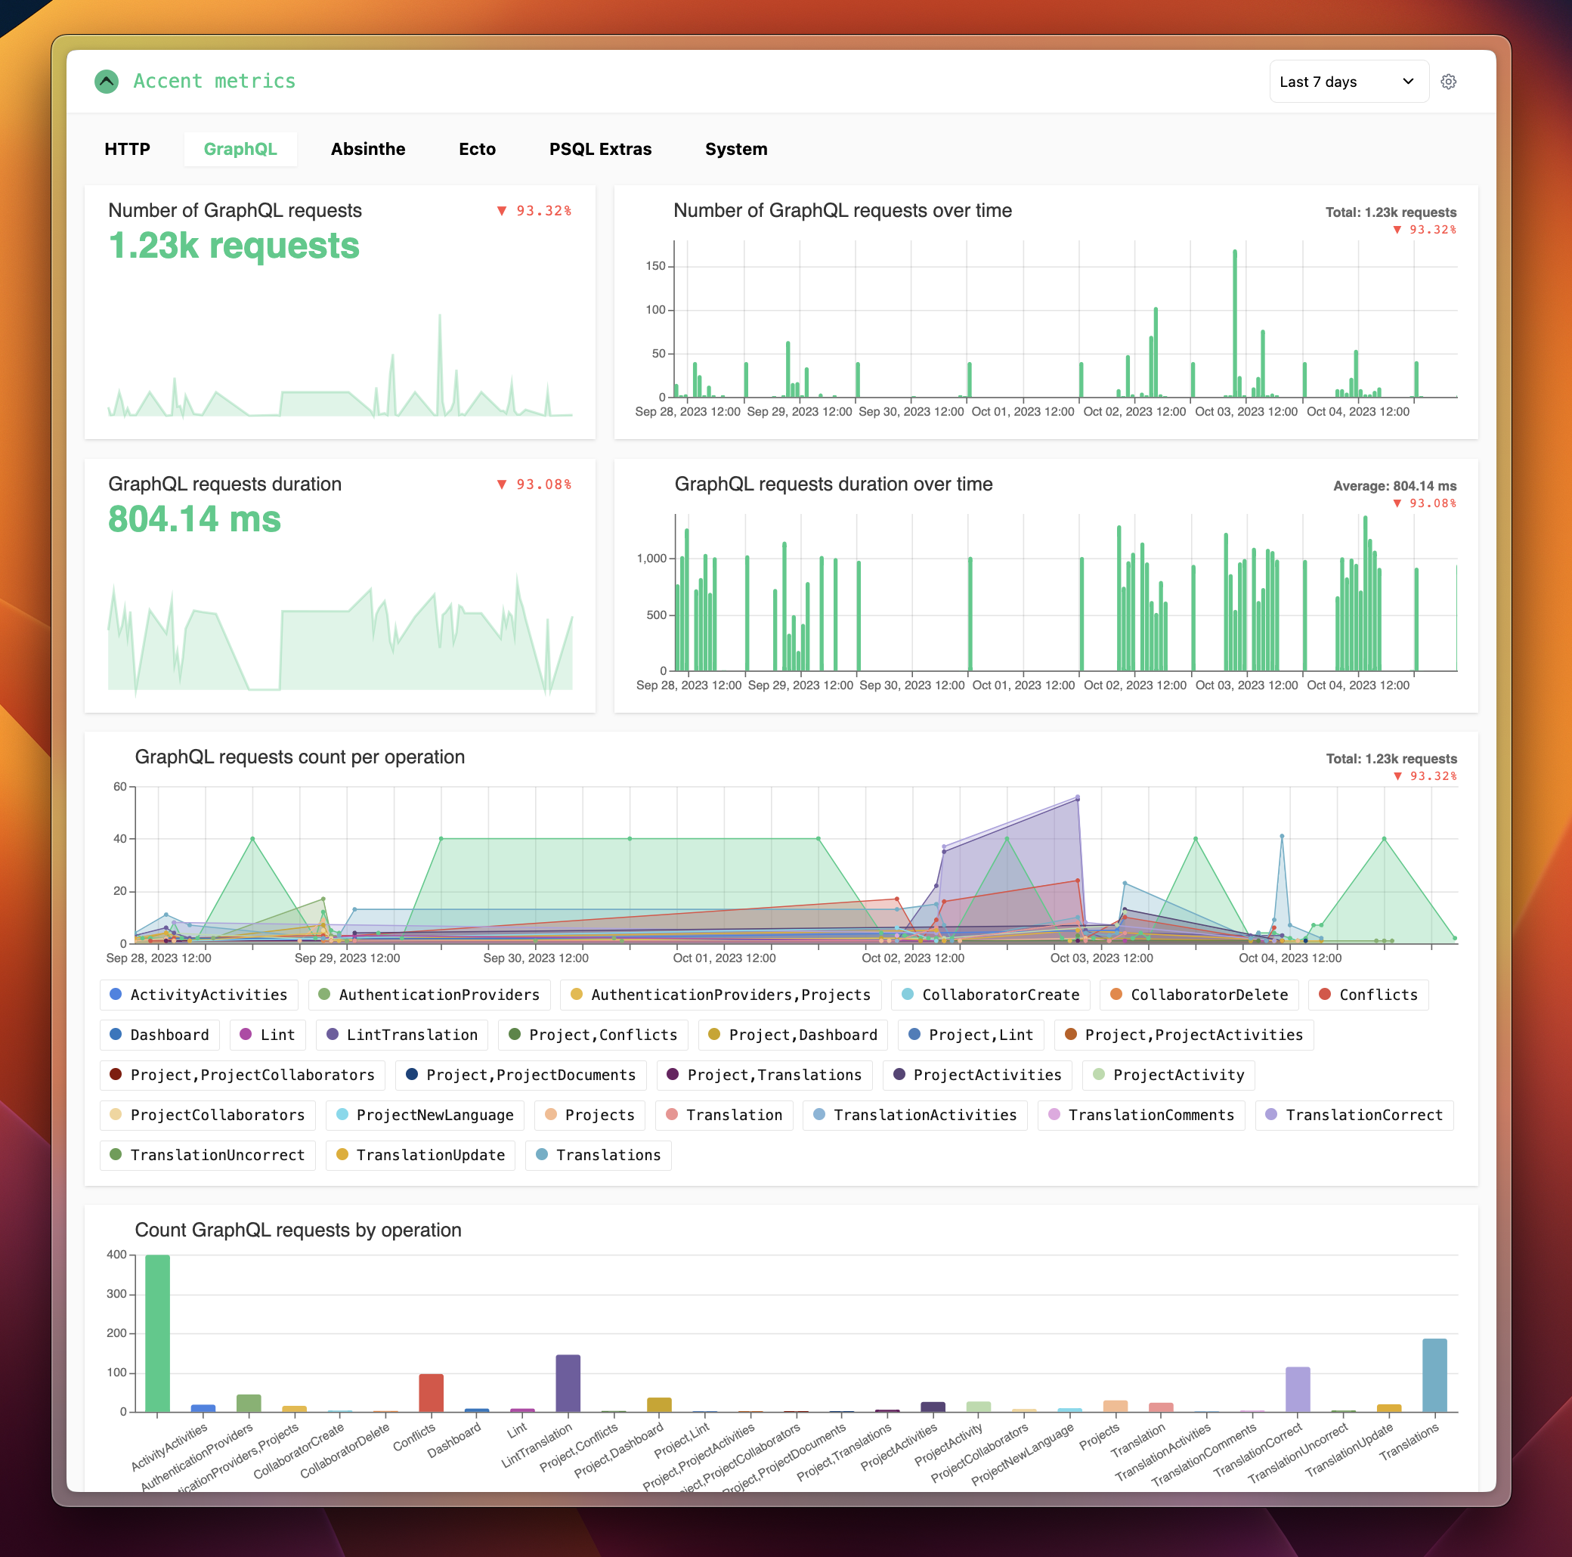Click the yellow dot beside TranslationUpdate
The width and height of the screenshot is (1572, 1557).
tap(342, 1155)
